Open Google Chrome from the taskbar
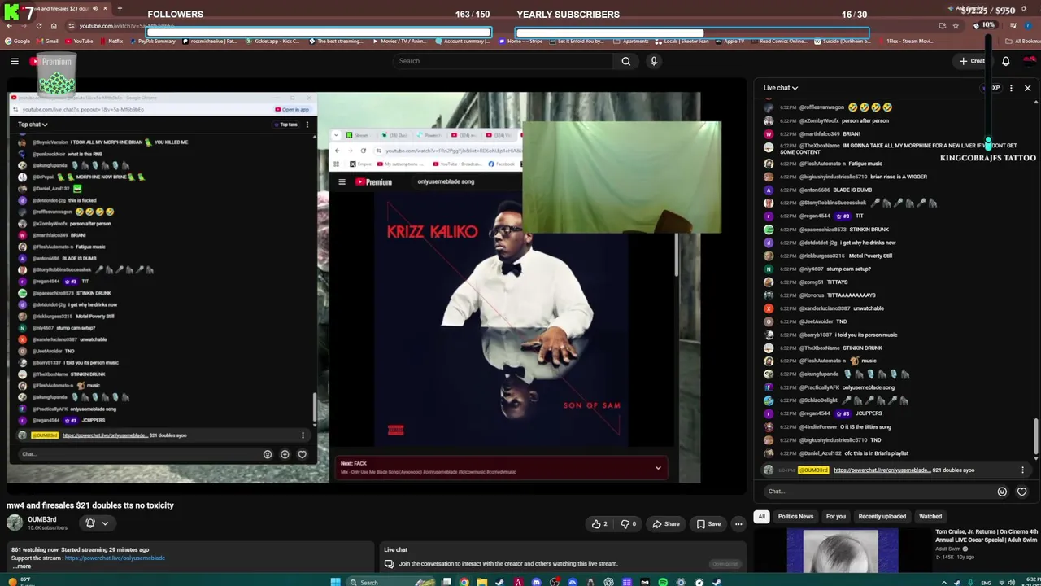 [x=464, y=582]
